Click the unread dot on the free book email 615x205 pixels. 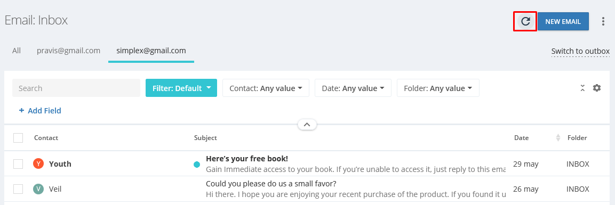[x=197, y=165]
